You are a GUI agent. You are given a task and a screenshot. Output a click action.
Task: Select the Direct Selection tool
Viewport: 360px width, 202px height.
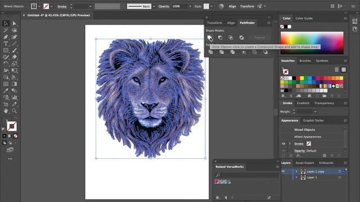pyautogui.click(x=14, y=24)
